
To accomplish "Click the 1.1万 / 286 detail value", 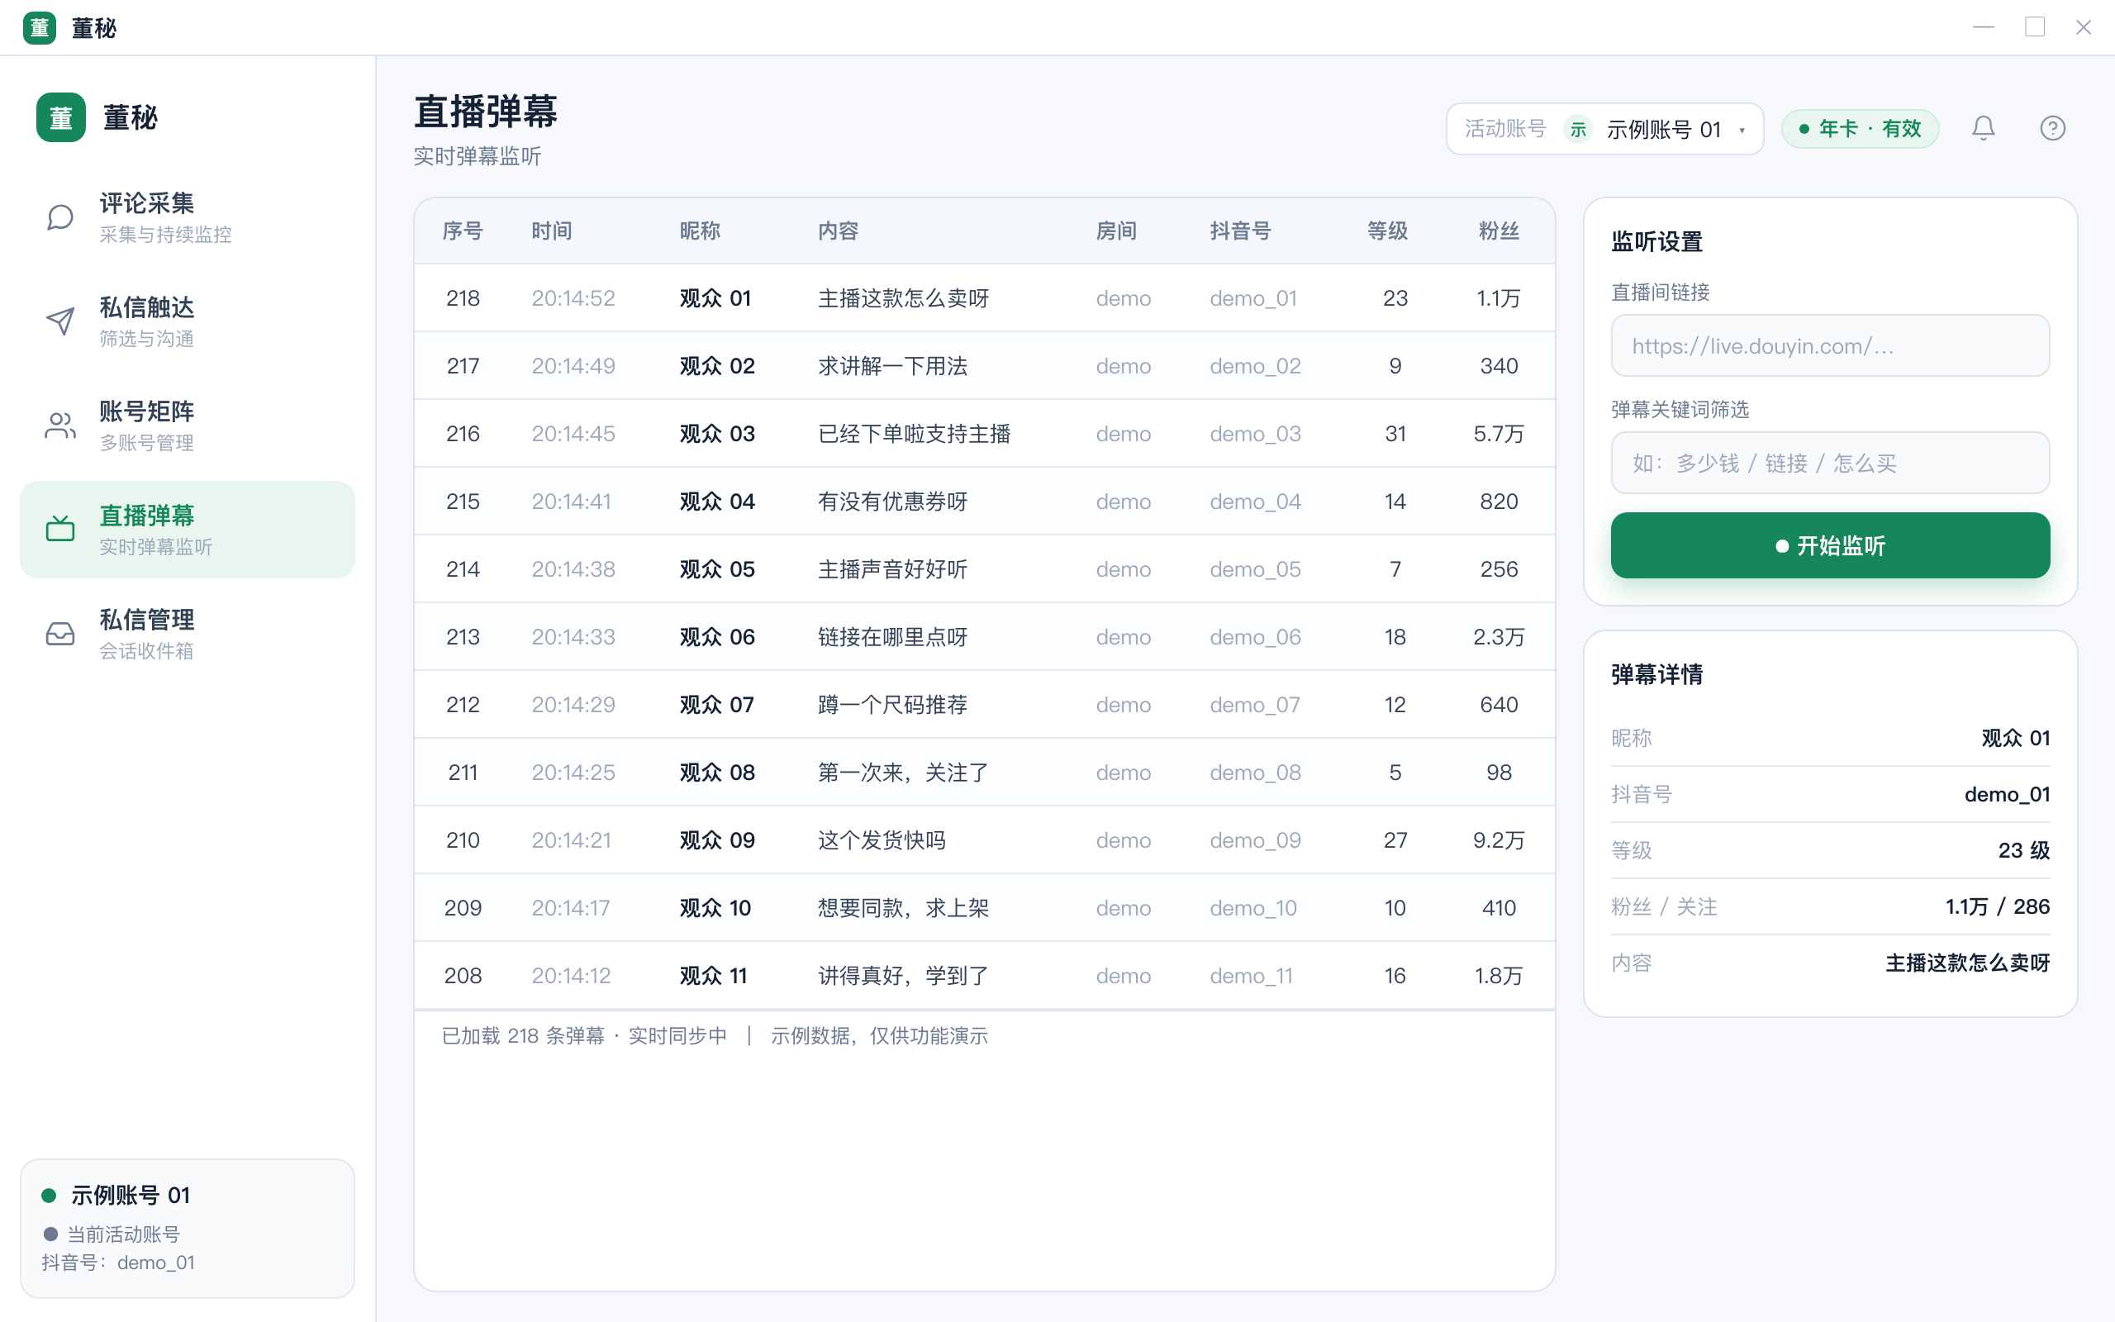I will point(1997,906).
